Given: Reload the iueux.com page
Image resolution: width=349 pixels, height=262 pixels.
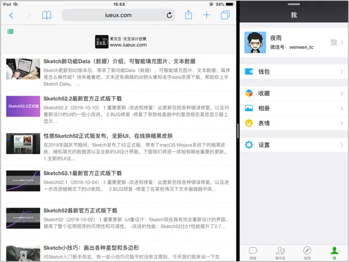Looking at the screenshot, I should point(169,15).
